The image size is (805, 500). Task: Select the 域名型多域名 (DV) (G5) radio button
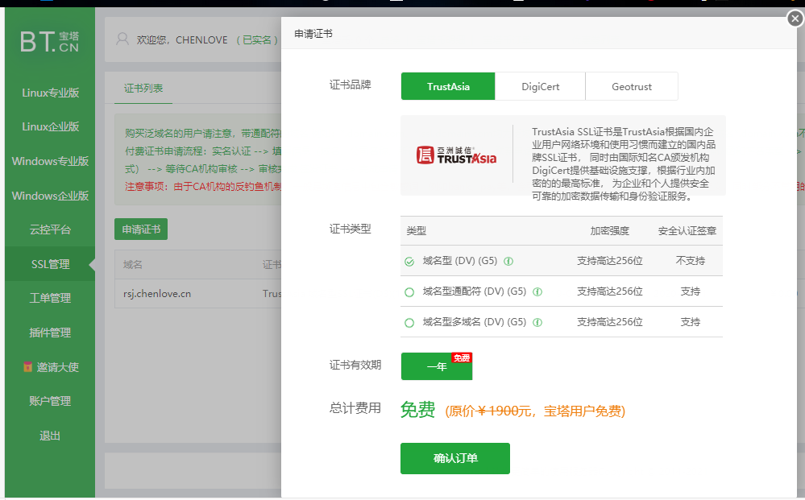(x=409, y=321)
